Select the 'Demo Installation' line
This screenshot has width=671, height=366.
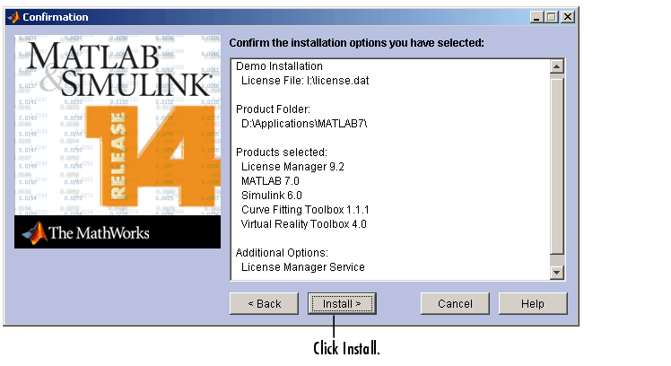279,66
